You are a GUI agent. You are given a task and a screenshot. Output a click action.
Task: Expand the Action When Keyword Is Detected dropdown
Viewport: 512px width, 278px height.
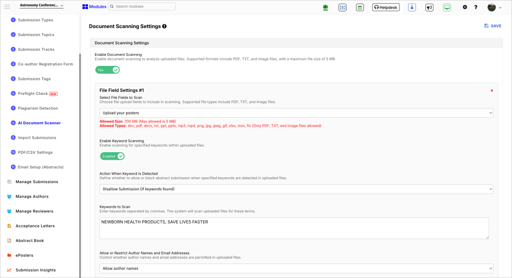pyautogui.click(x=296, y=189)
